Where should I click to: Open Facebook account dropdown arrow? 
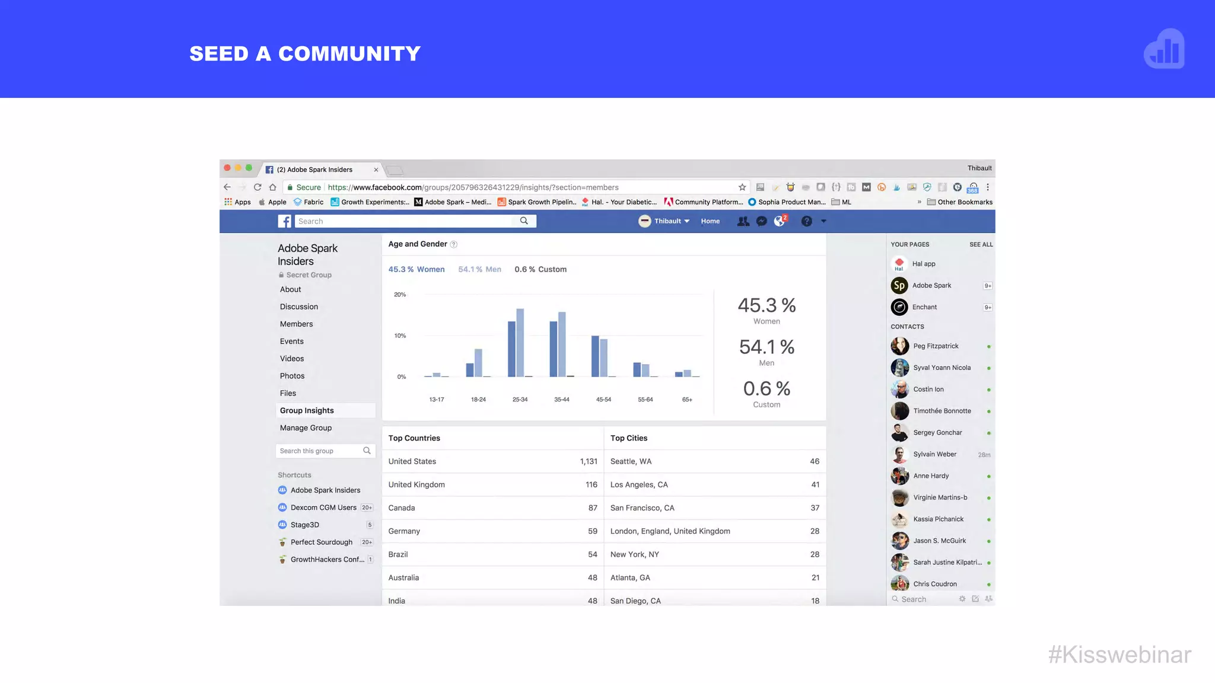pyautogui.click(x=823, y=221)
